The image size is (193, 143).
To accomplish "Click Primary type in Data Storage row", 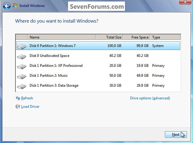I will coord(158,85).
